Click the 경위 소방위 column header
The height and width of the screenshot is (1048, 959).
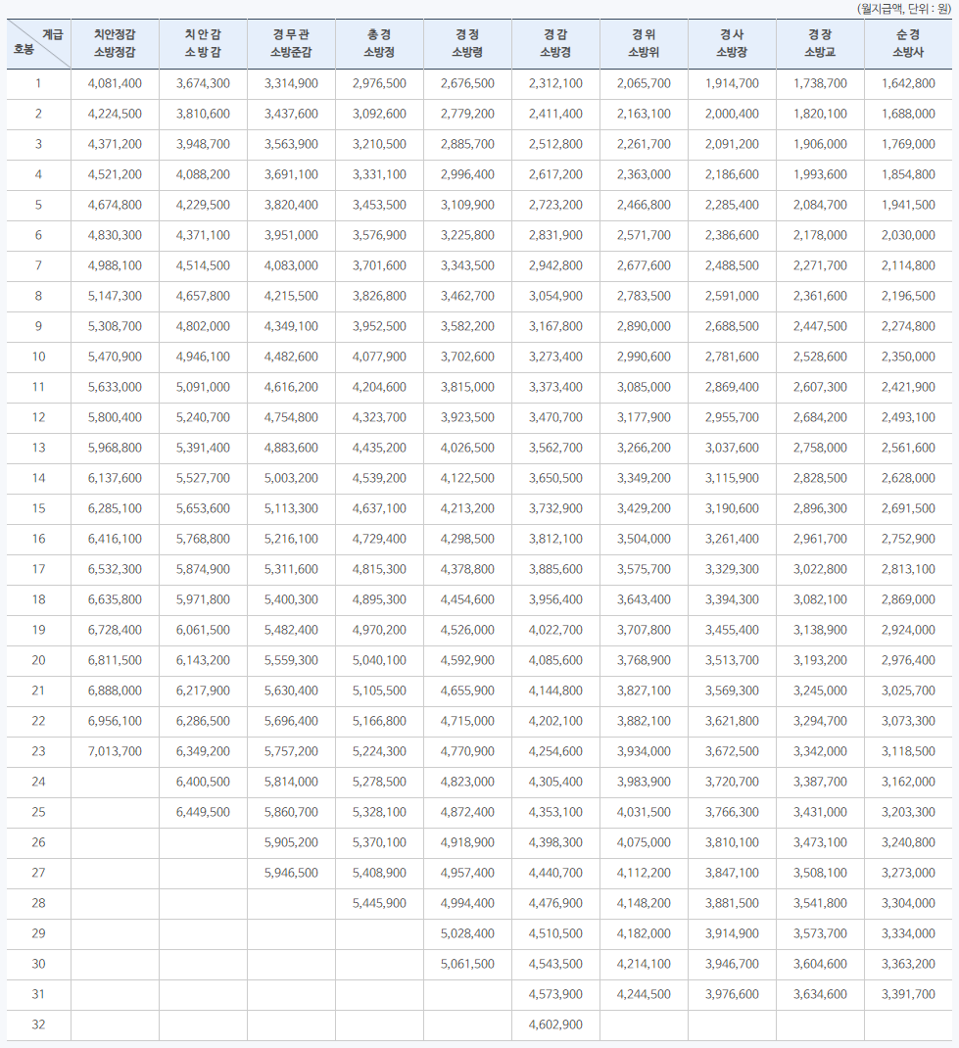point(645,43)
